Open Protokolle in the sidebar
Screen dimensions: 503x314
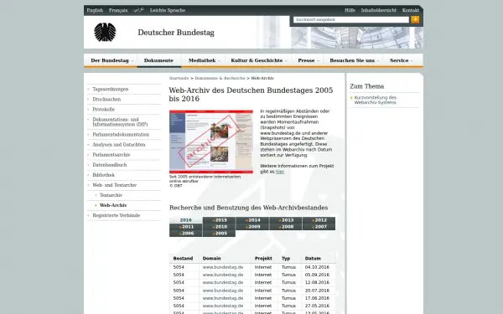click(103, 109)
